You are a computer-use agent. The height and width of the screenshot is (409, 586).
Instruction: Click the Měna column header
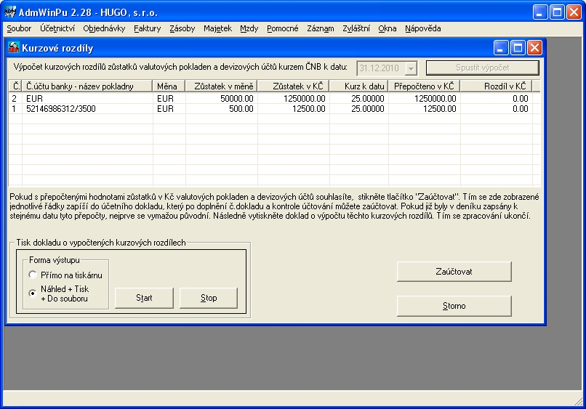(169, 86)
